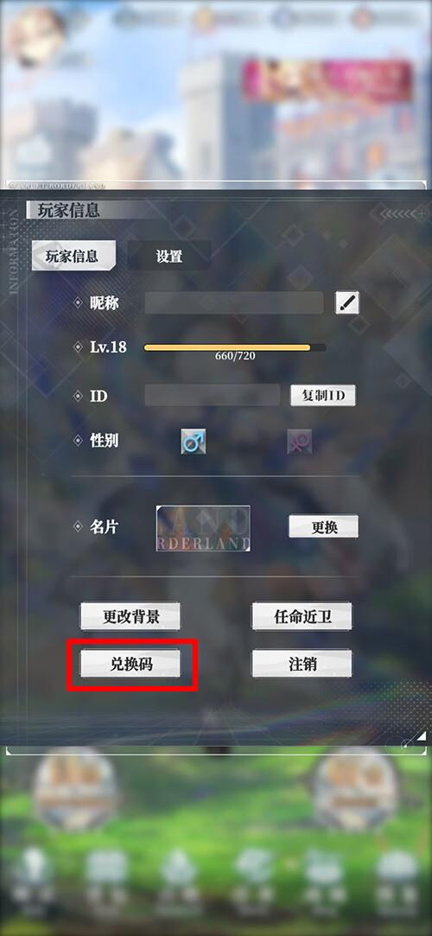Click the 任命近卫 button
The image size is (432, 936).
tap(302, 616)
